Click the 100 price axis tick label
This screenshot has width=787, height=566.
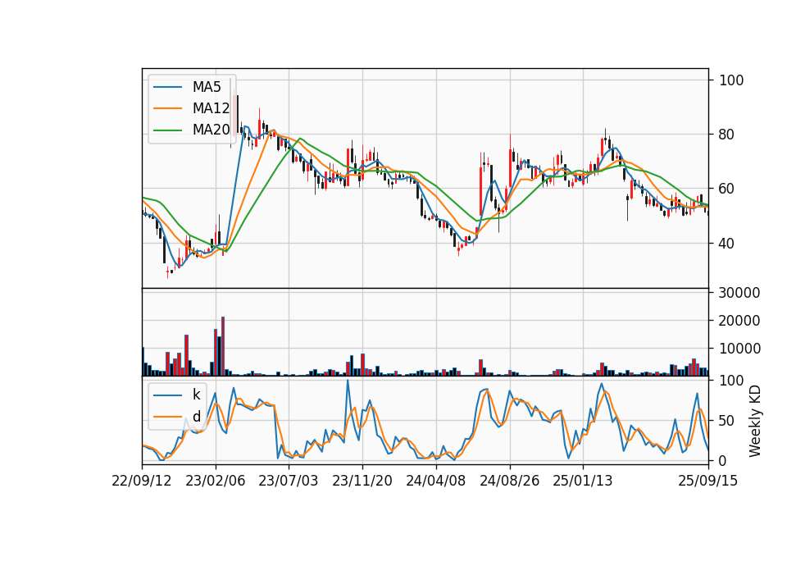click(731, 80)
